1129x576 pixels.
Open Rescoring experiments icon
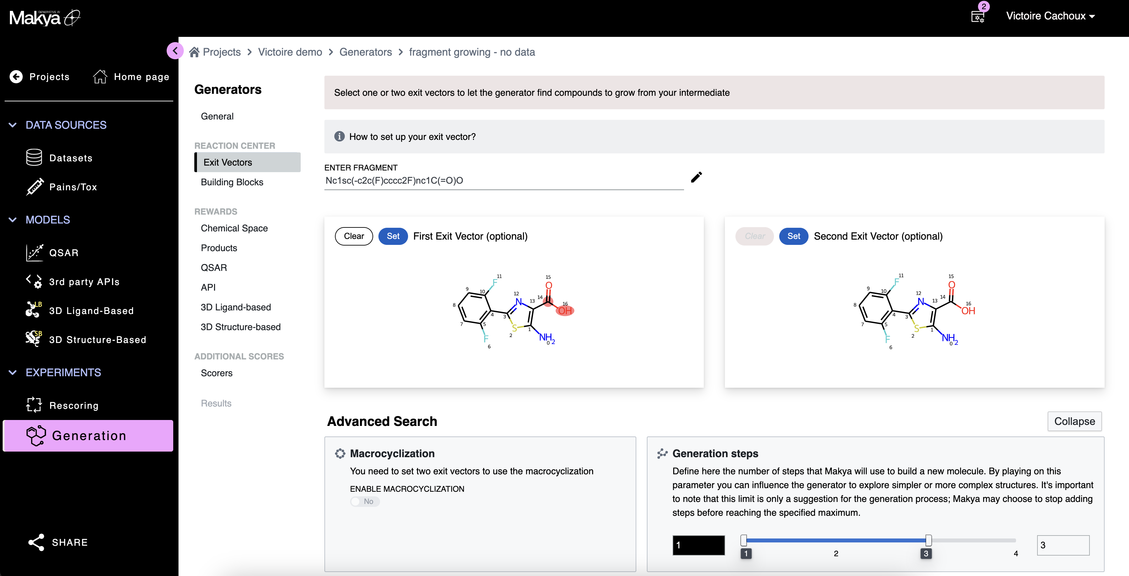34,405
